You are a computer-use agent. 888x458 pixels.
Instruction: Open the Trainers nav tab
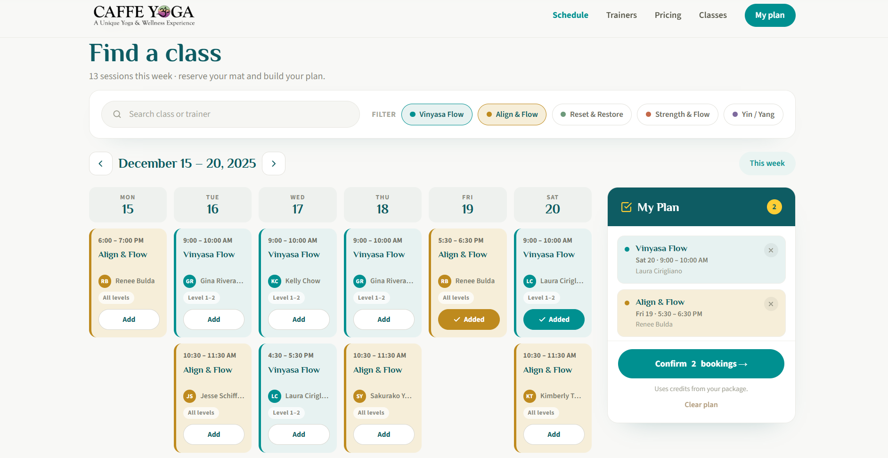click(621, 15)
